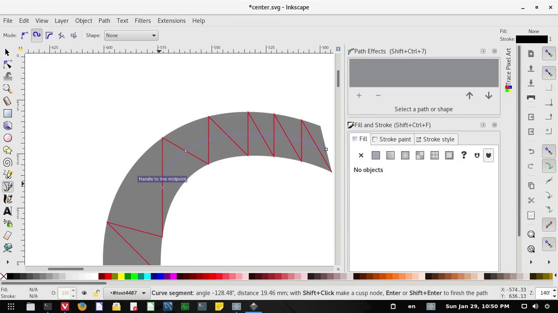The width and height of the screenshot is (558, 313).
Task: Select the Zoom magnifier tool
Action: click(7, 89)
